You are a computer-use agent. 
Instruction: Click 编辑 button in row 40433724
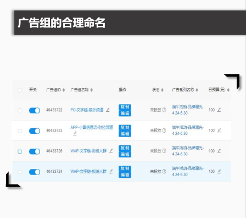tap(125, 175)
